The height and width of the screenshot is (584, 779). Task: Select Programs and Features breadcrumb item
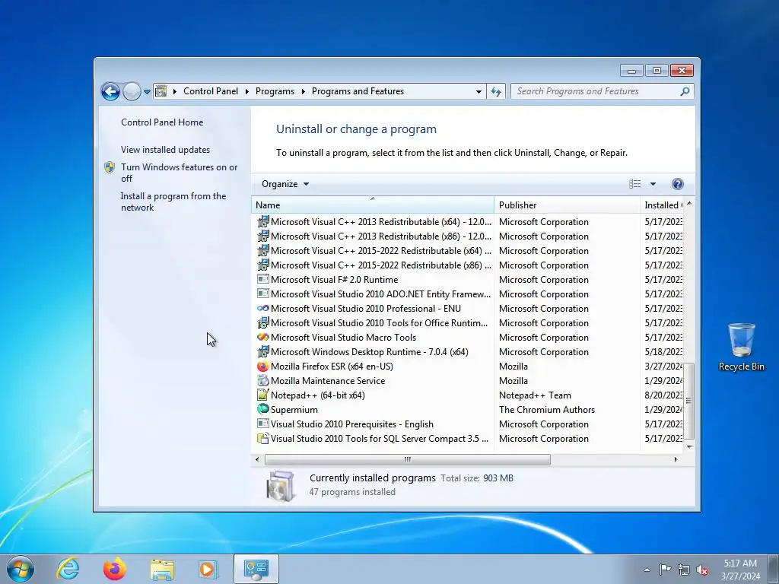click(x=358, y=91)
